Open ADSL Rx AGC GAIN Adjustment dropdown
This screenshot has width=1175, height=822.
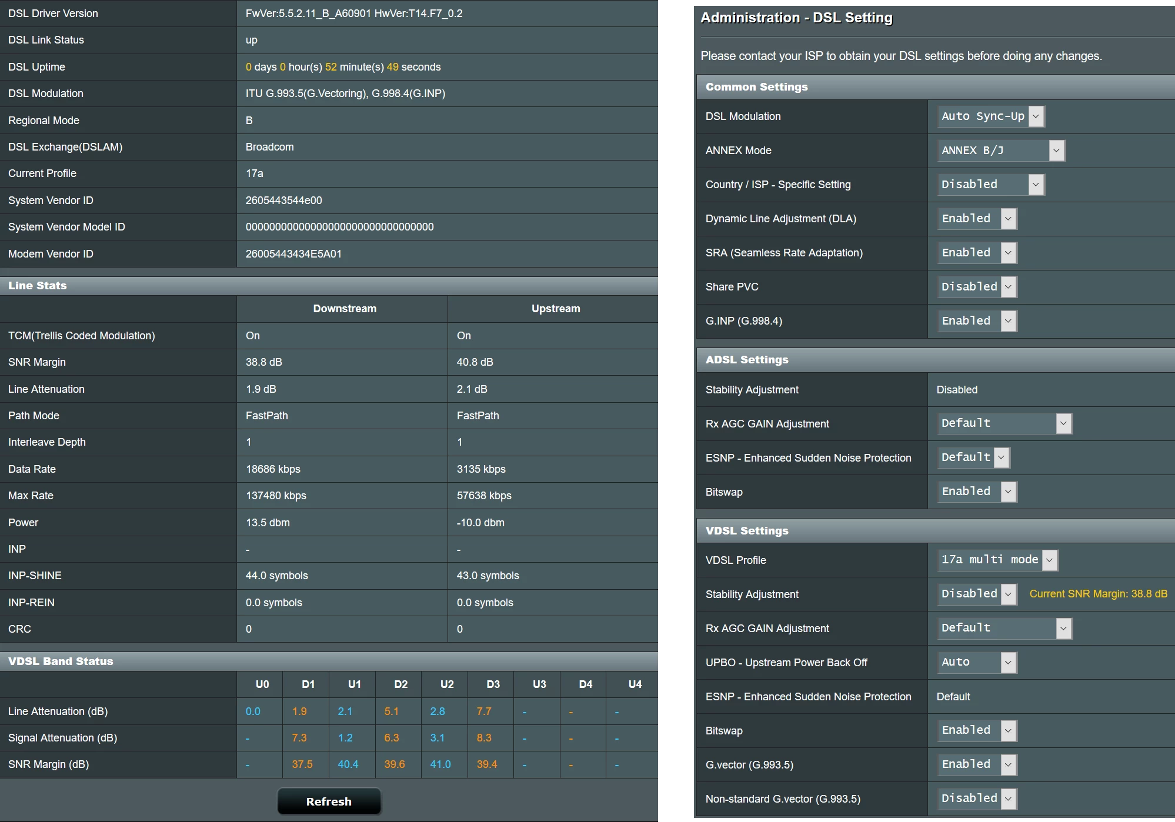click(x=1004, y=423)
